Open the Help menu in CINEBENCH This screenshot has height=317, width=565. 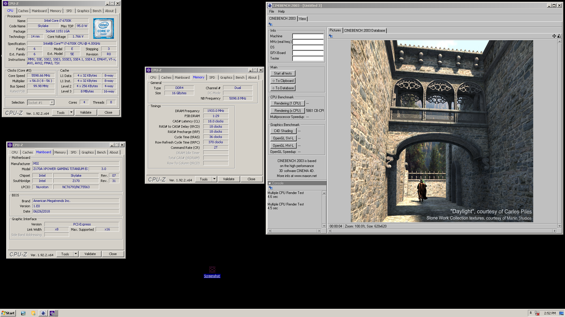tap(281, 11)
